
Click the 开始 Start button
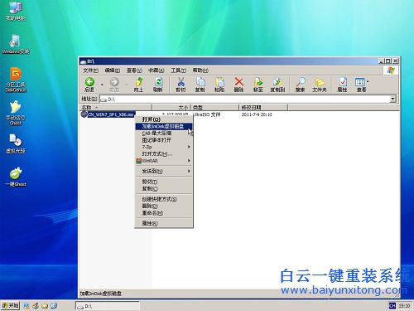(x=10, y=305)
